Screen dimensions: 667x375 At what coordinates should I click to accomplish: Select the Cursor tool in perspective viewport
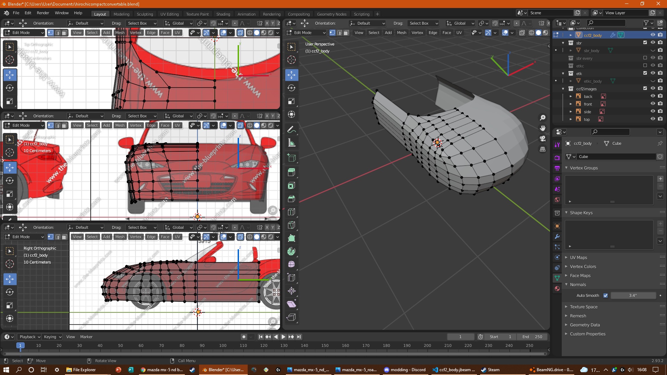[292, 60]
